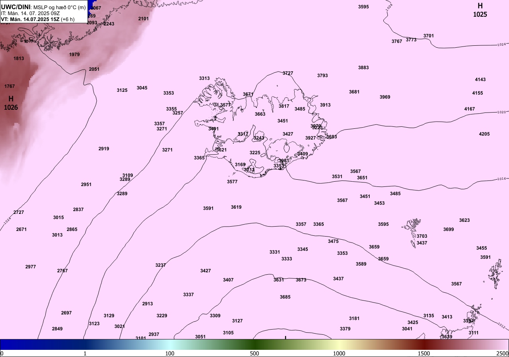This screenshot has height=357, width=509.
Task: Click the height value 3313
Action: (204, 78)
